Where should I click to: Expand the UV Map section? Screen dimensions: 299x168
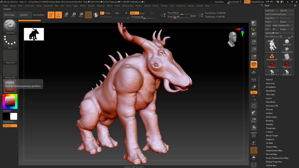click(269, 143)
